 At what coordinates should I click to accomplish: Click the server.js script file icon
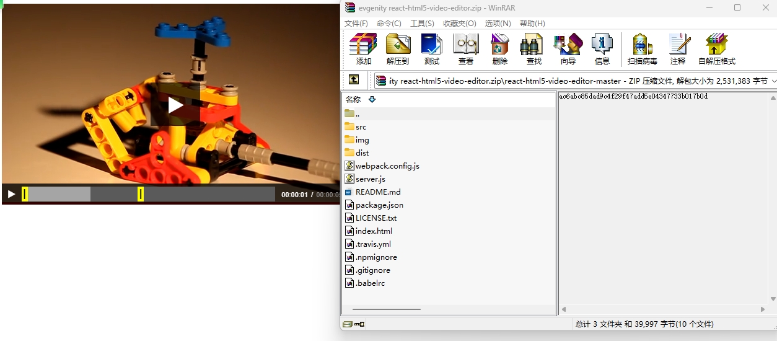click(x=349, y=179)
